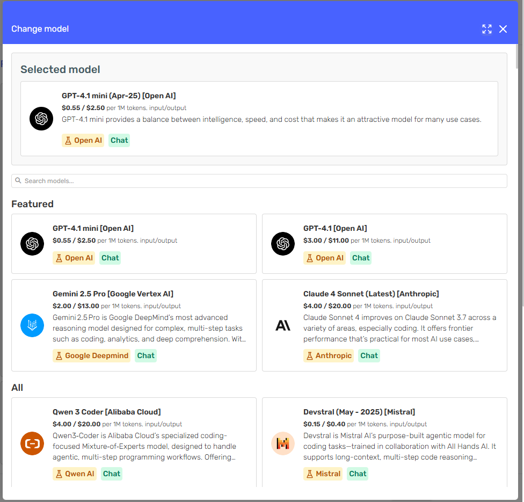Click the All section heading

pyautogui.click(x=17, y=388)
